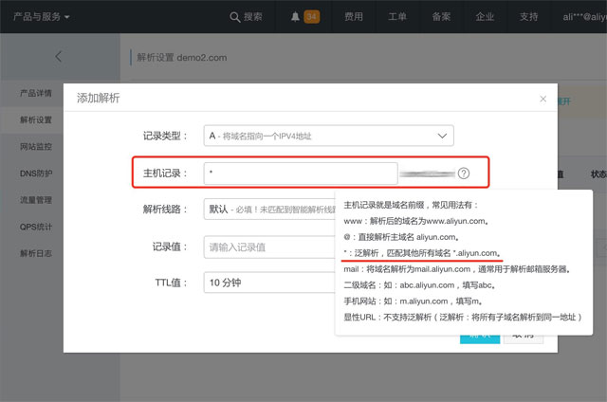This screenshot has height=402, width=607.
Task: Focus the 主机记录 input field
Action: point(301,173)
